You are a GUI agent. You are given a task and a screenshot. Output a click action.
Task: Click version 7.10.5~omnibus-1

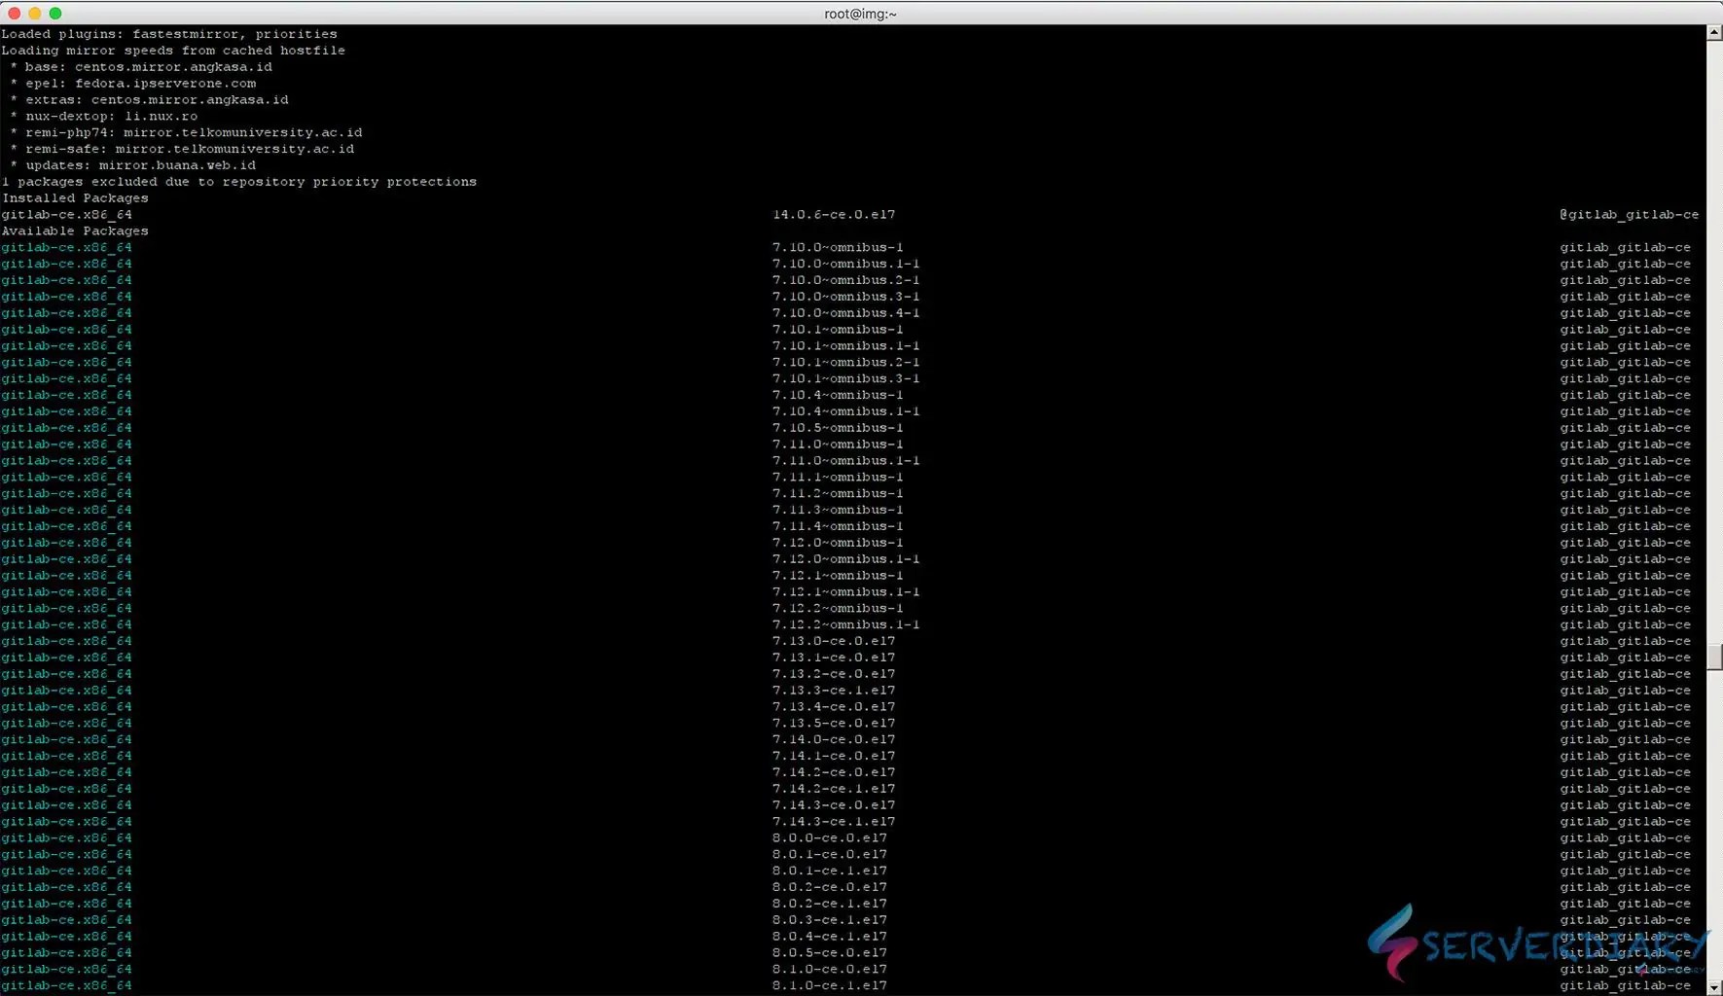838,428
